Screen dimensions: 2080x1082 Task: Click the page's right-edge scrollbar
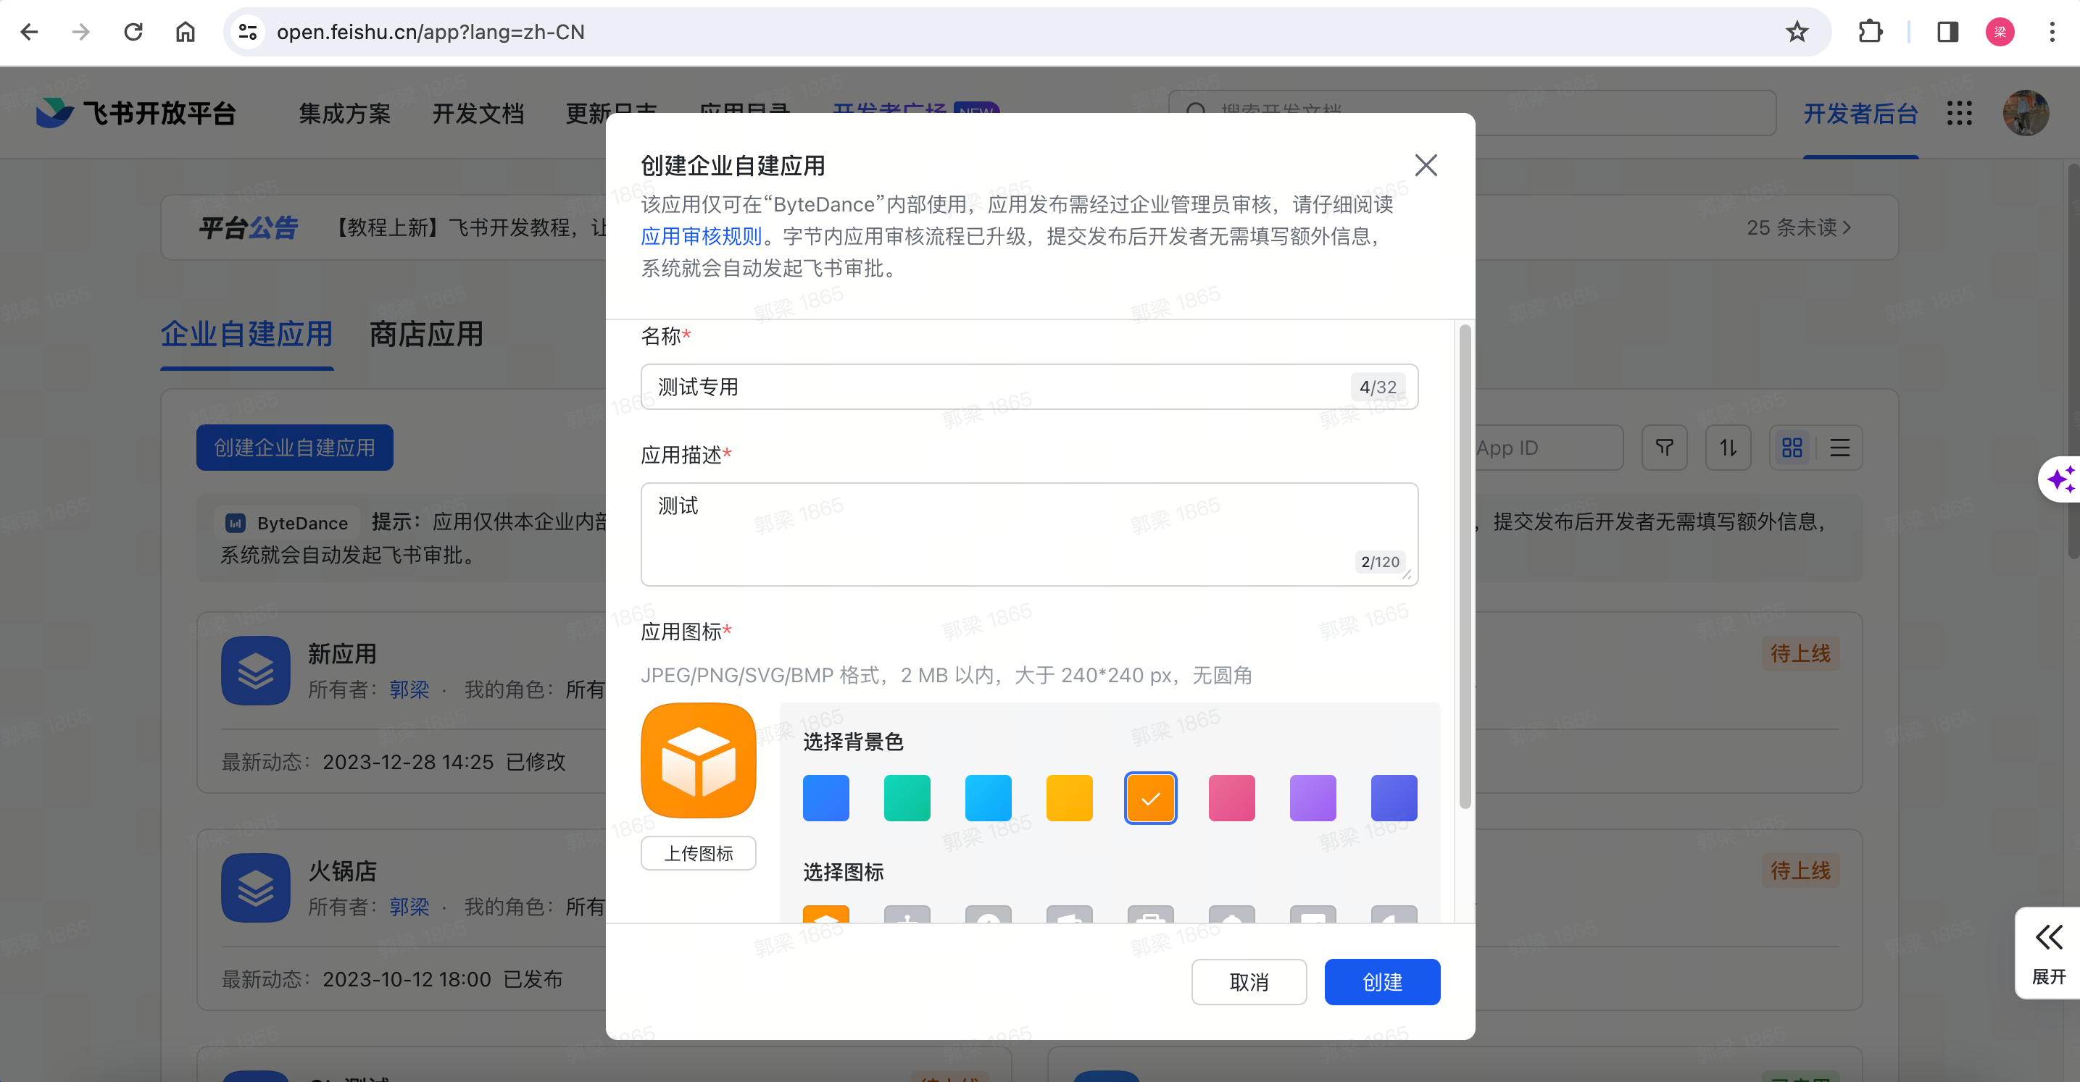tap(2073, 361)
